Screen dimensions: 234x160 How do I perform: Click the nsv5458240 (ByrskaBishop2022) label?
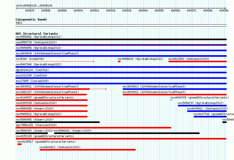pos(141,59)
